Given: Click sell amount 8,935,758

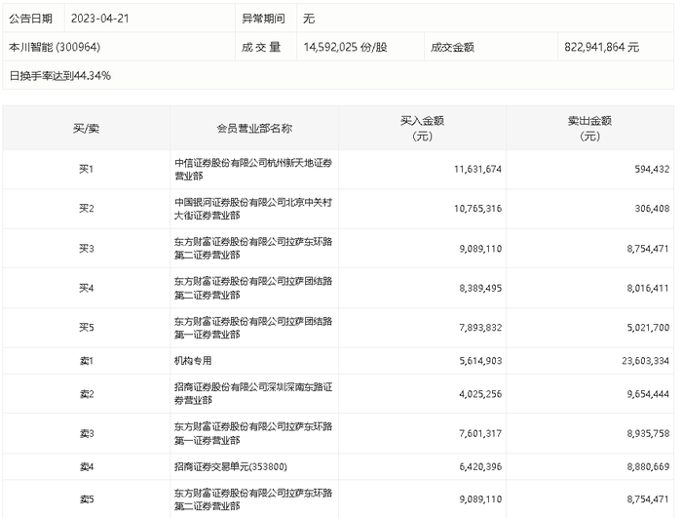Looking at the screenshot, I should 648,433.
